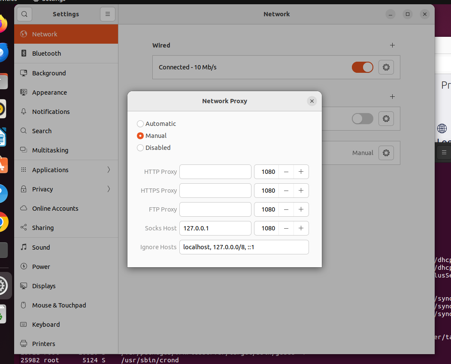The height and width of the screenshot is (364, 451).
Task: Close the Network Proxy dialog
Action: coord(312,101)
